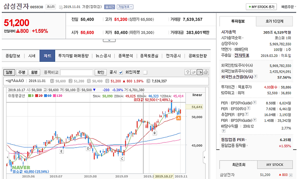Open the 종목분석 tab

pos(126,56)
